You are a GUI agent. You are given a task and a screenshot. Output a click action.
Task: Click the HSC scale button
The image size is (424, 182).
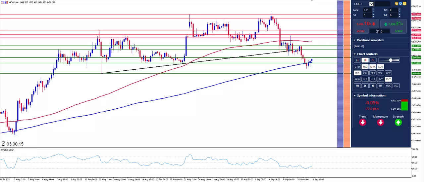[388, 86]
